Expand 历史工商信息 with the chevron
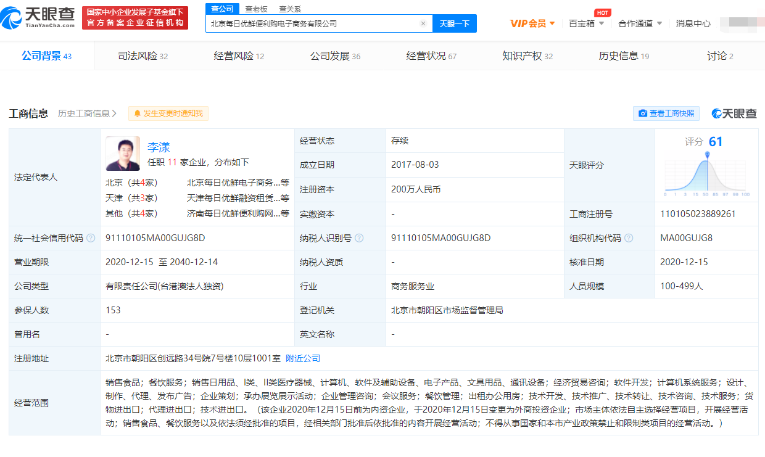The width and height of the screenshot is (765, 457). (88, 113)
